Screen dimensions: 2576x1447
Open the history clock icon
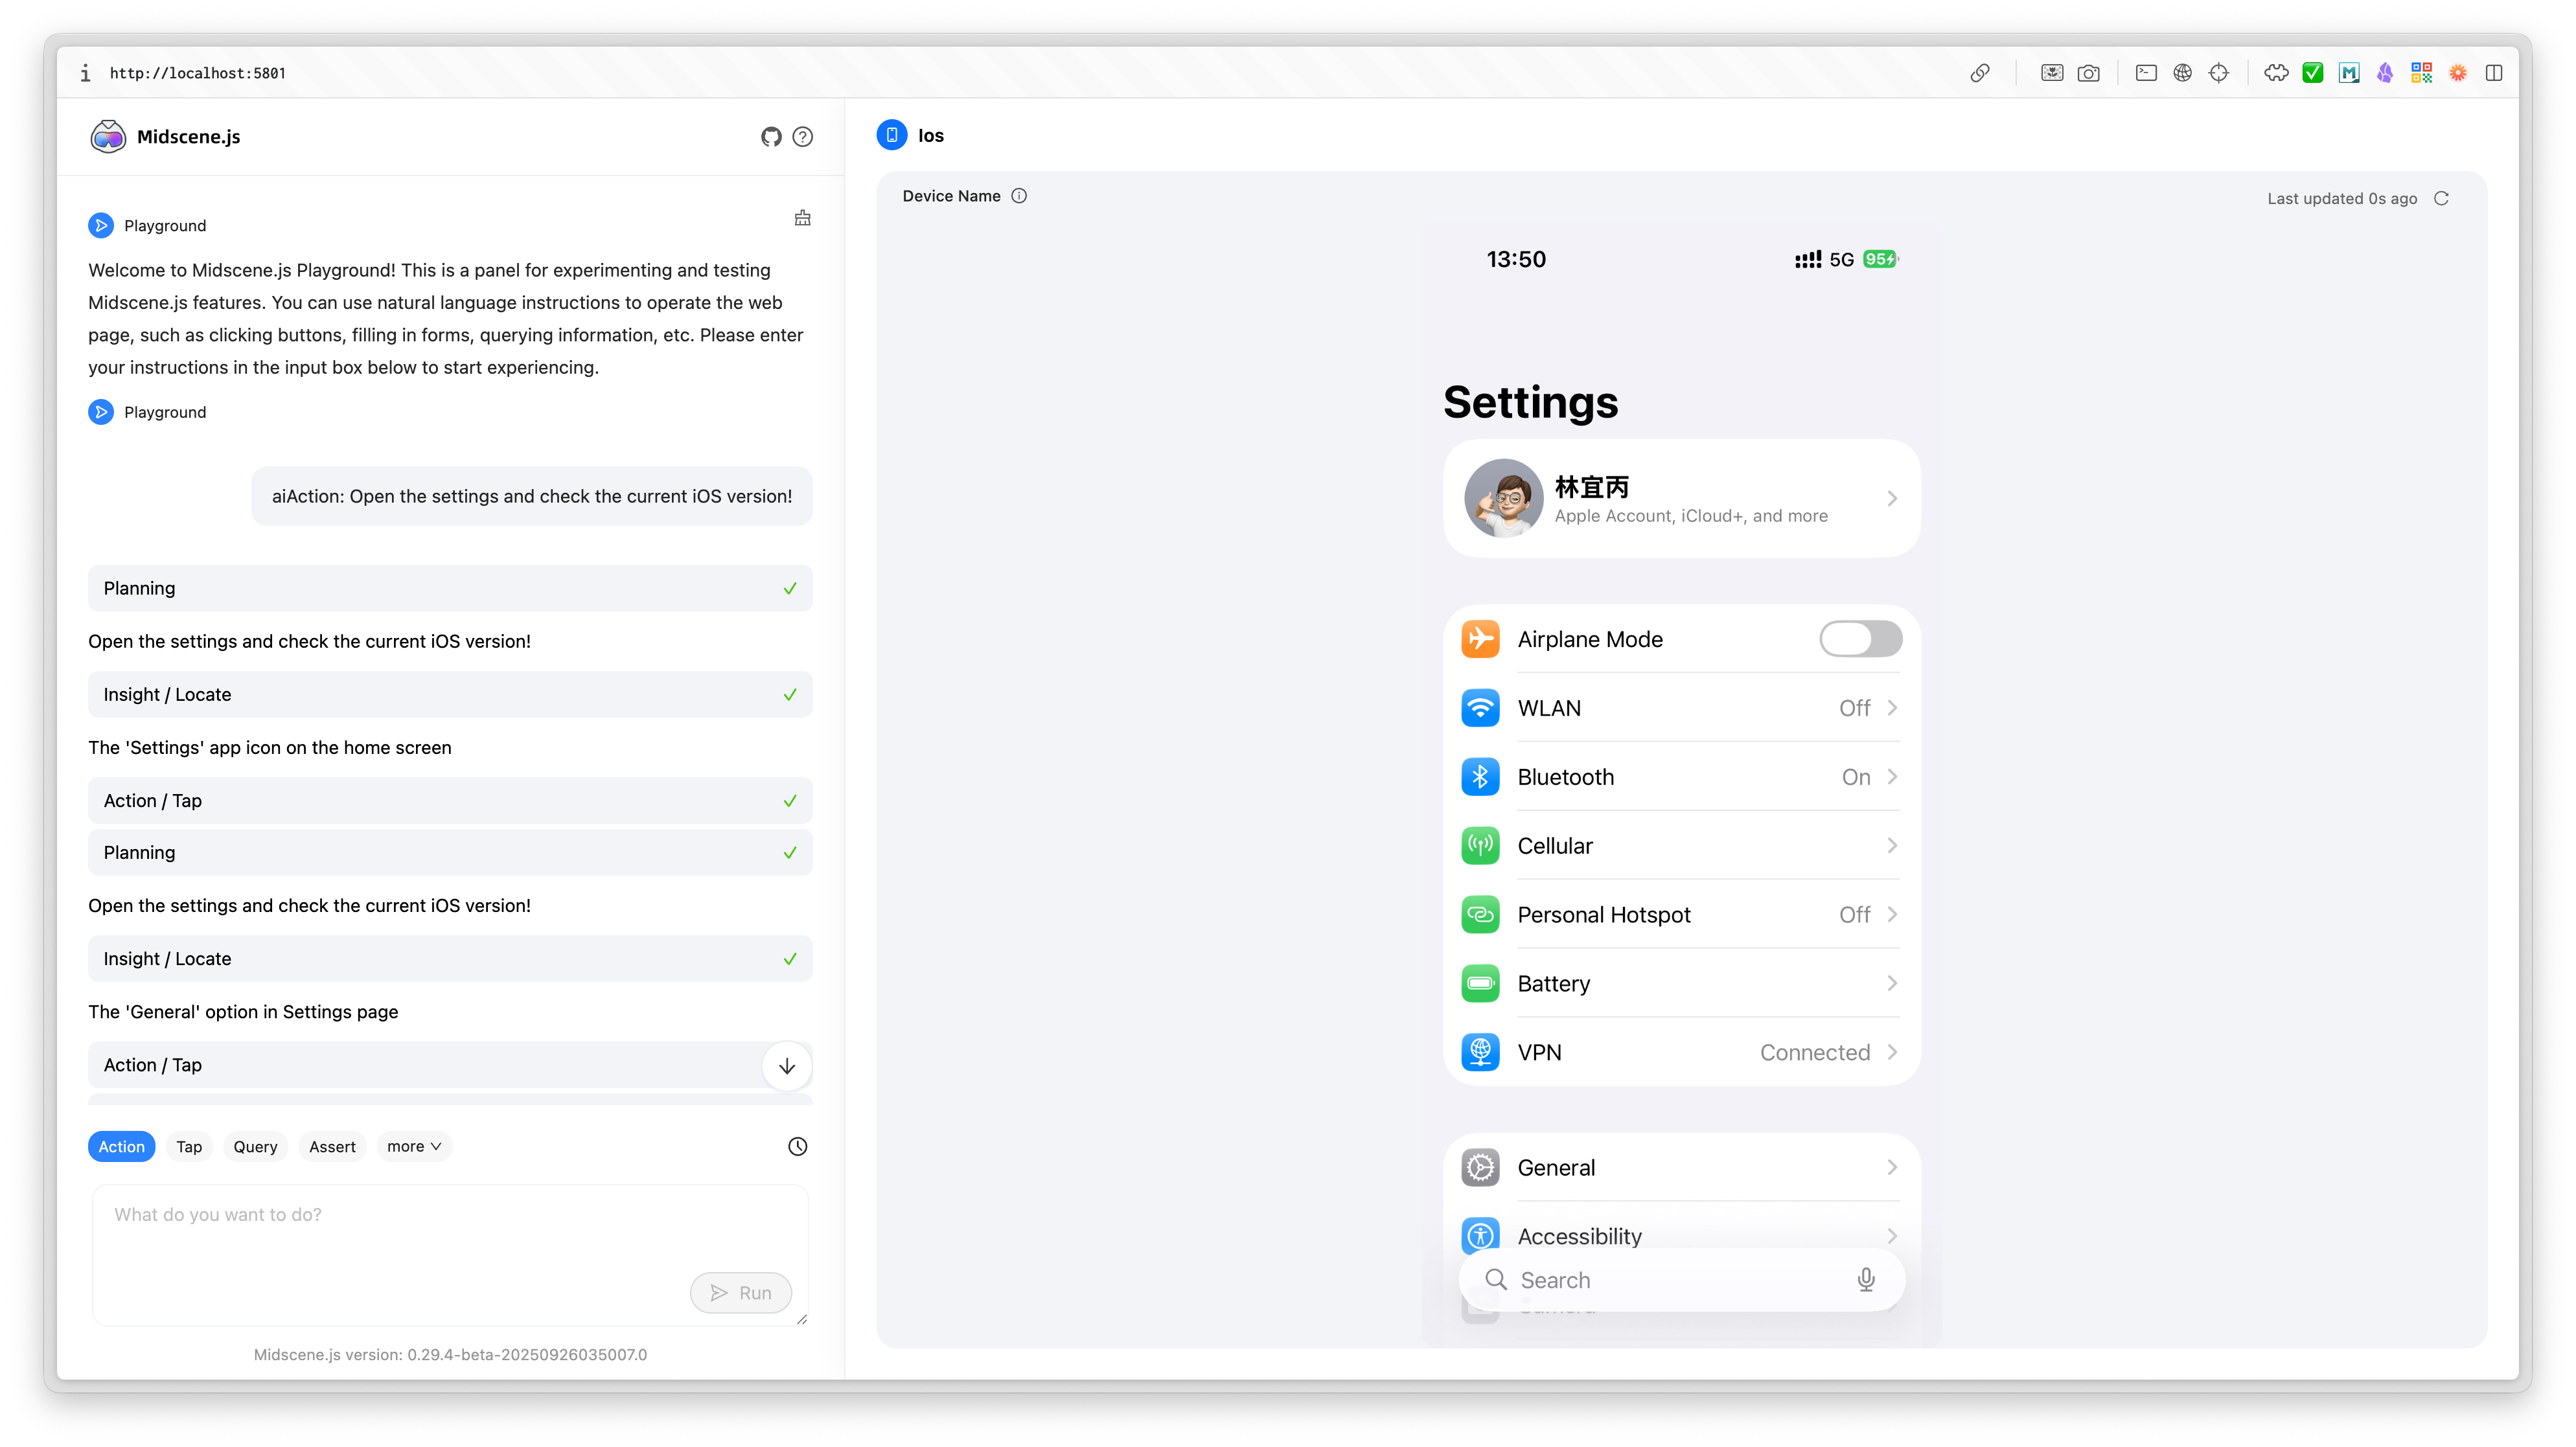797,1146
